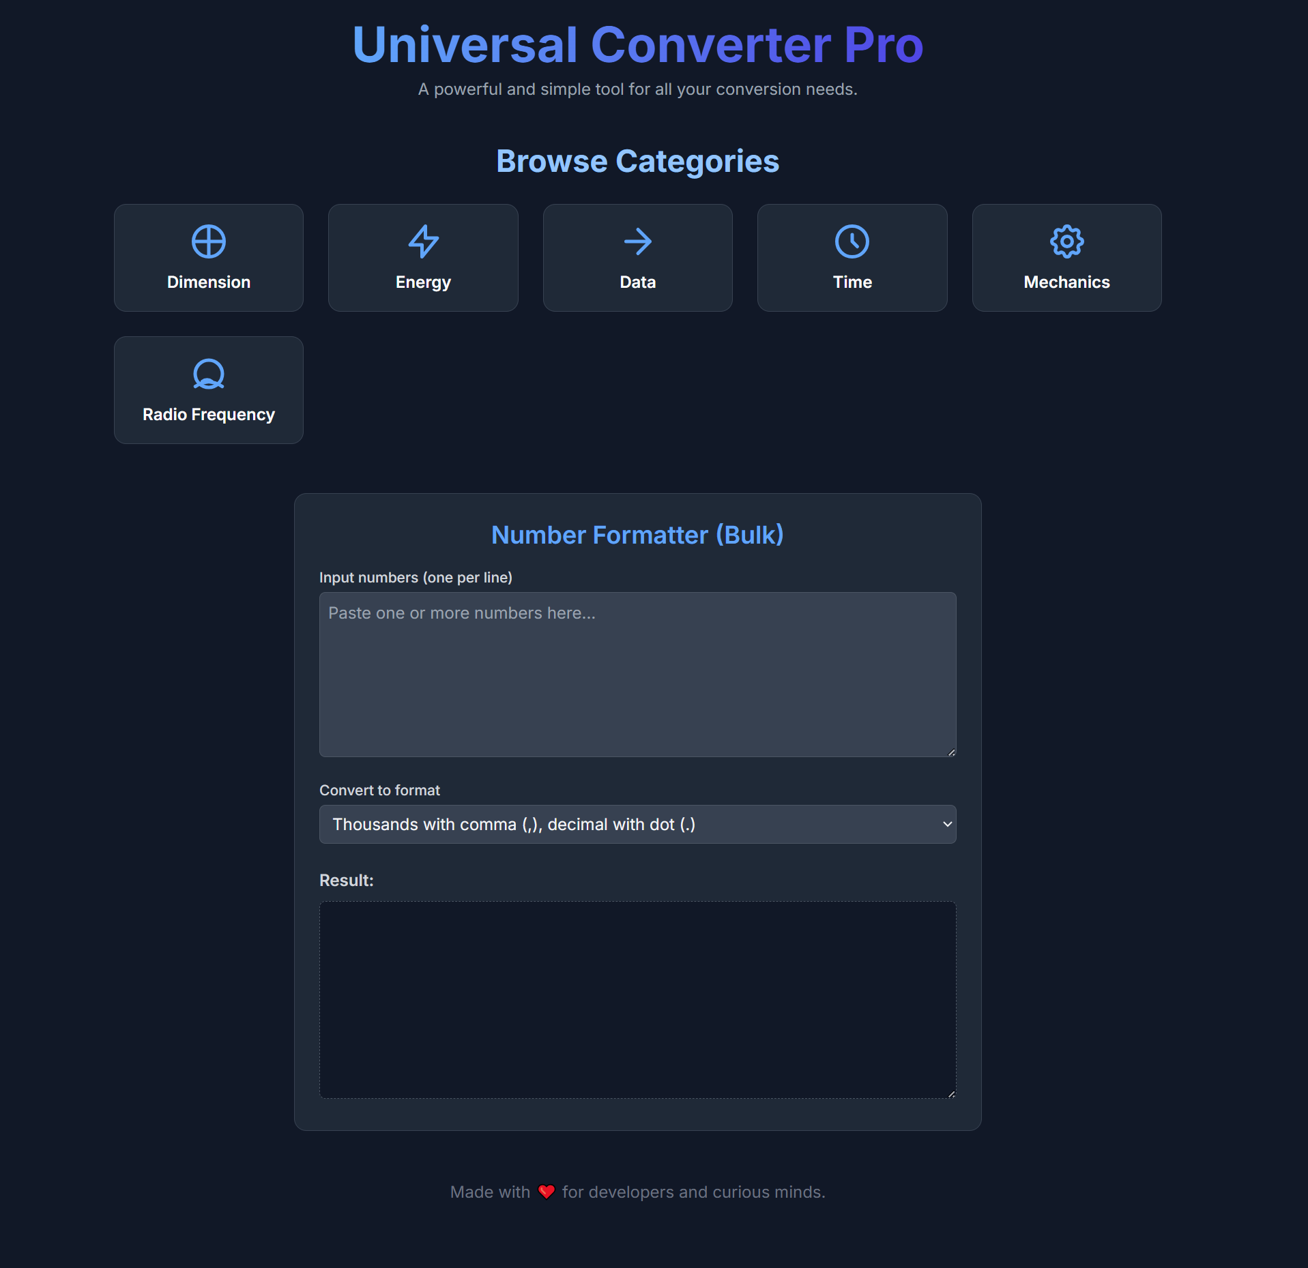The image size is (1308, 1268).
Task: Open the Dimension converter category
Action: point(208,258)
